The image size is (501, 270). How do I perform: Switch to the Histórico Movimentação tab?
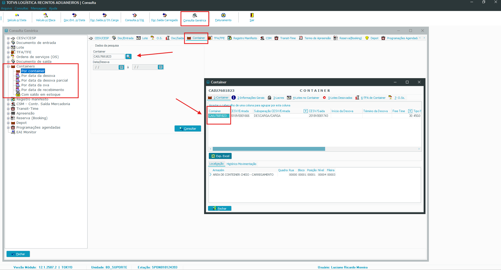coord(241,164)
